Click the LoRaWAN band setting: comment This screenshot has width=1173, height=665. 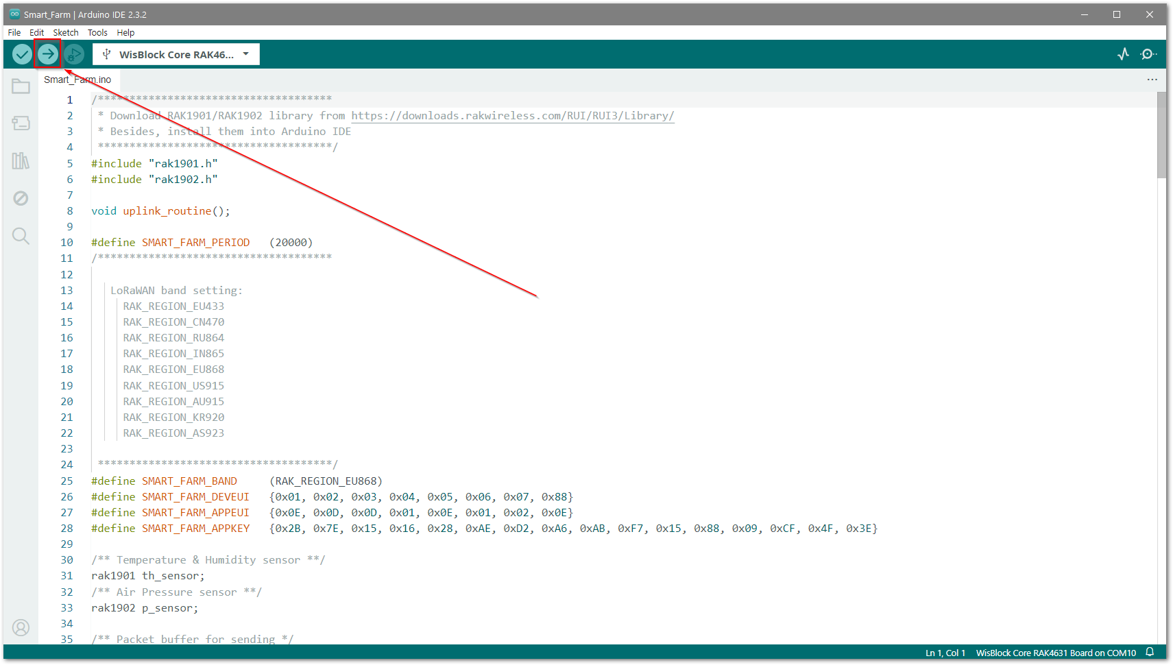click(x=176, y=291)
